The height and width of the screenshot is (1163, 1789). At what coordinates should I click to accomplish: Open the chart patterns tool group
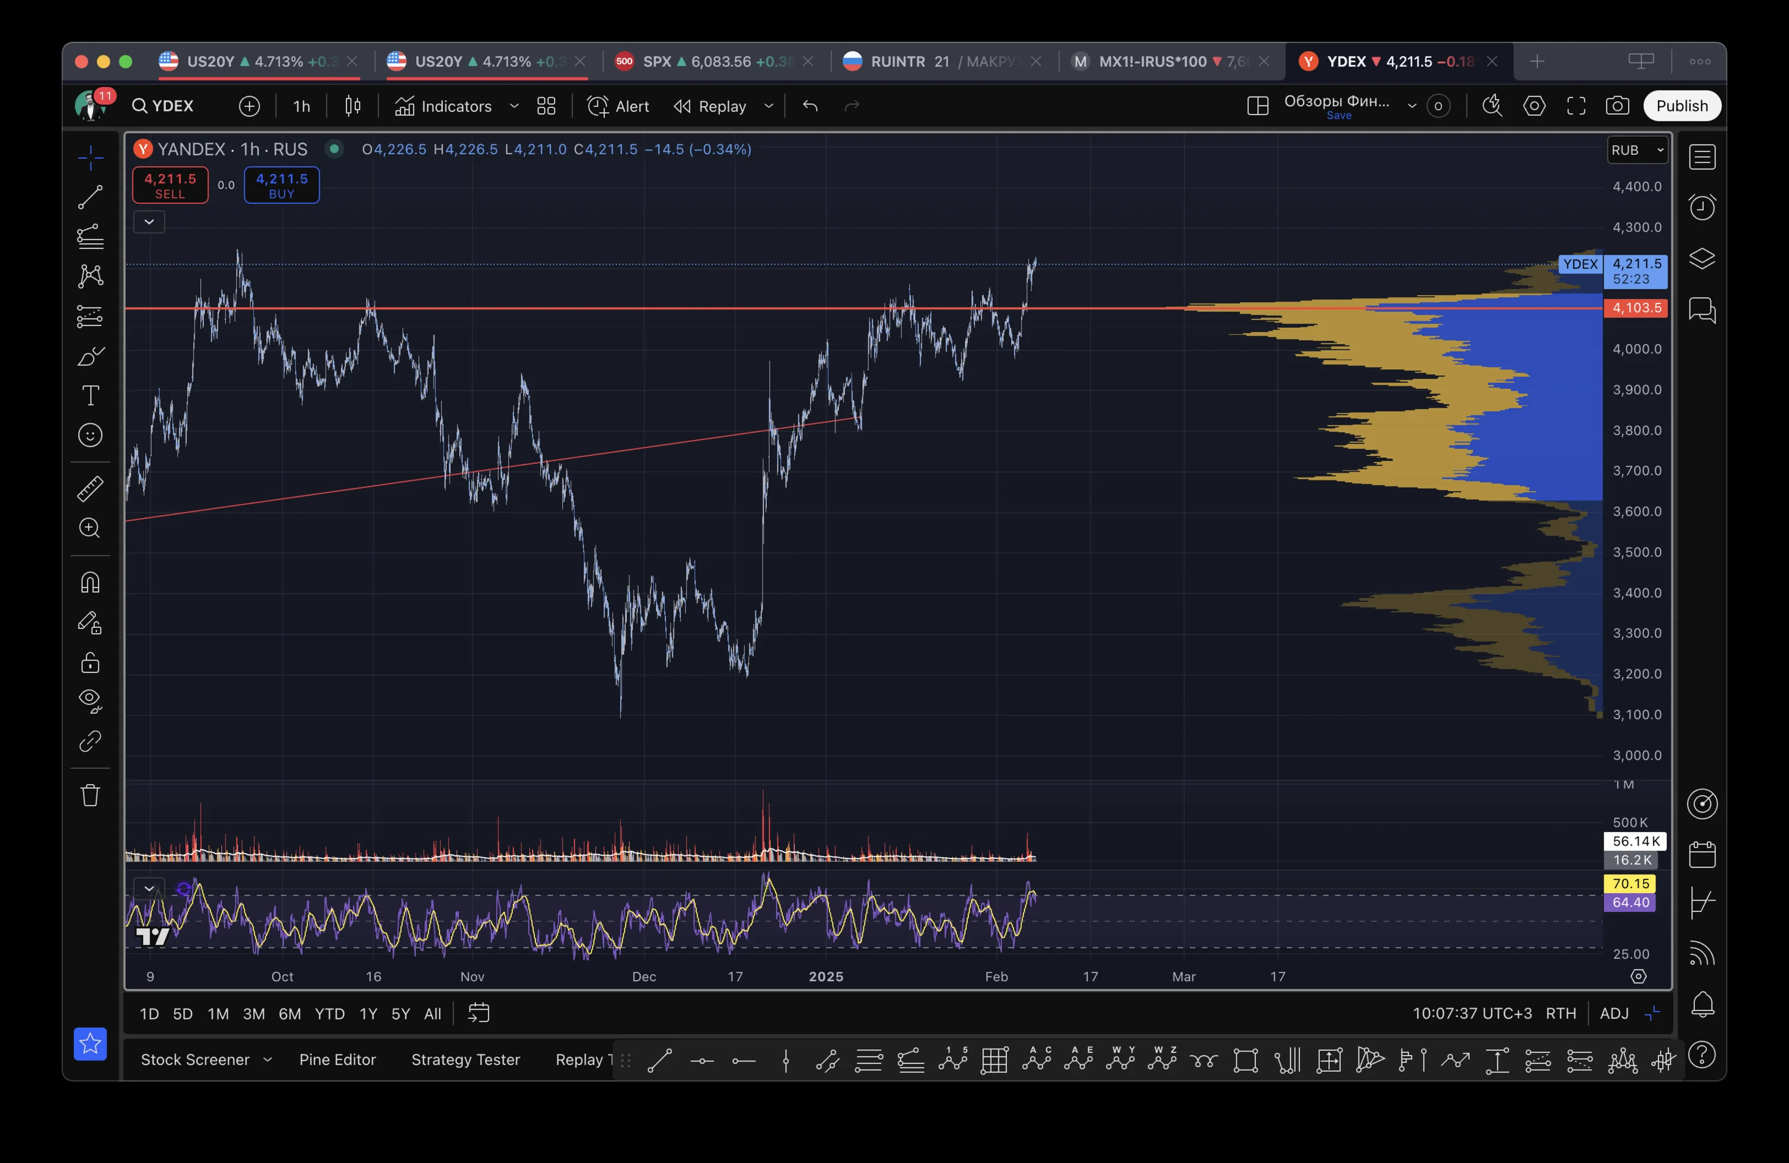90,276
